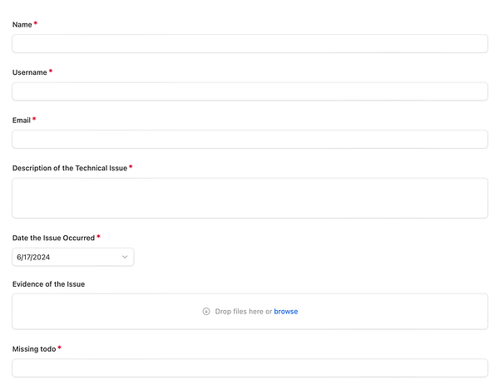499x389 pixels.
Task: Focus the Missing todo input field
Action: pos(249,368)
